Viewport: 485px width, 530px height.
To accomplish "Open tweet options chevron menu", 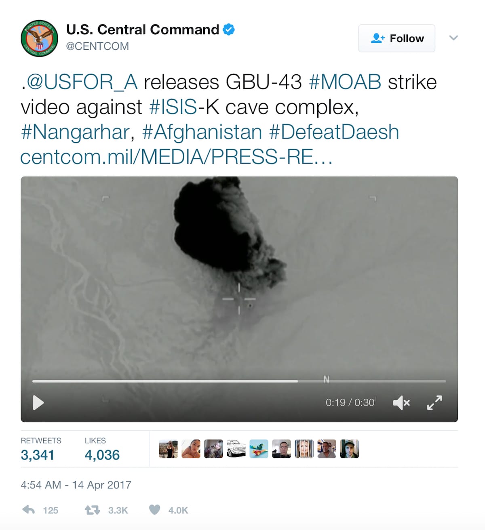I will (453, 38).
